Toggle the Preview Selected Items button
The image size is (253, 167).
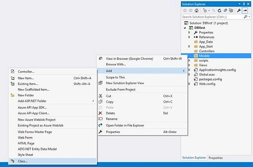[x=245, y=11]
